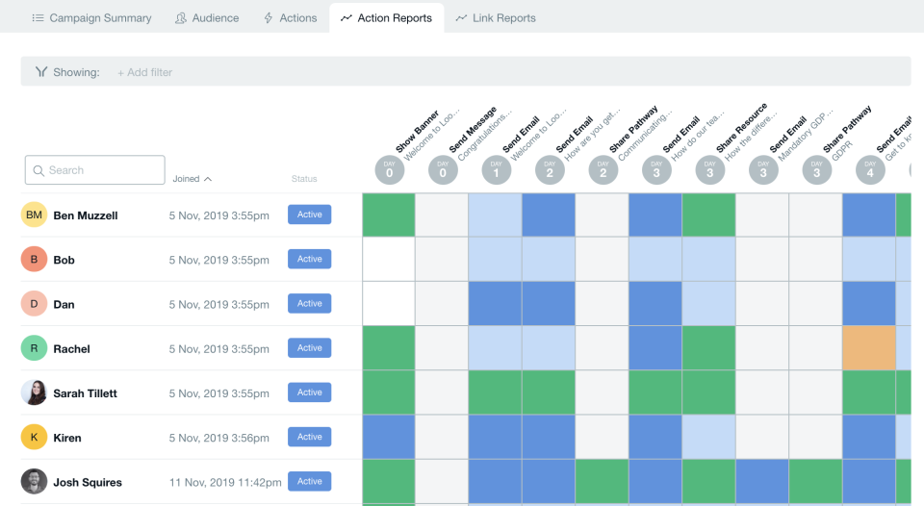Click Ben Muzzell's BM avatar

(34, 215)
